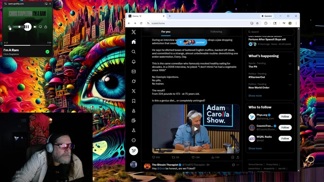Viewport: 324px width, 182px height.
Task: Open Chrome three-dot menu
Action: coord(296,23)
